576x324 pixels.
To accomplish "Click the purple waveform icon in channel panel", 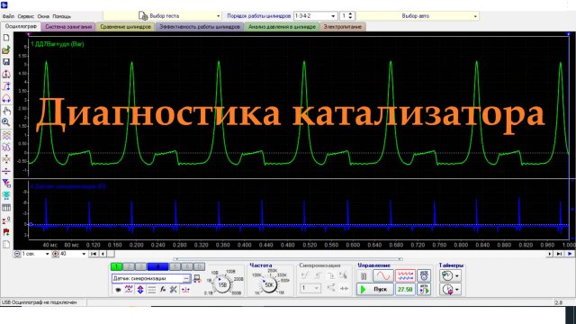I will [129, 290].
